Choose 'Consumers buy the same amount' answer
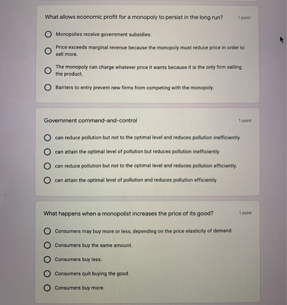 click(47, 245)
